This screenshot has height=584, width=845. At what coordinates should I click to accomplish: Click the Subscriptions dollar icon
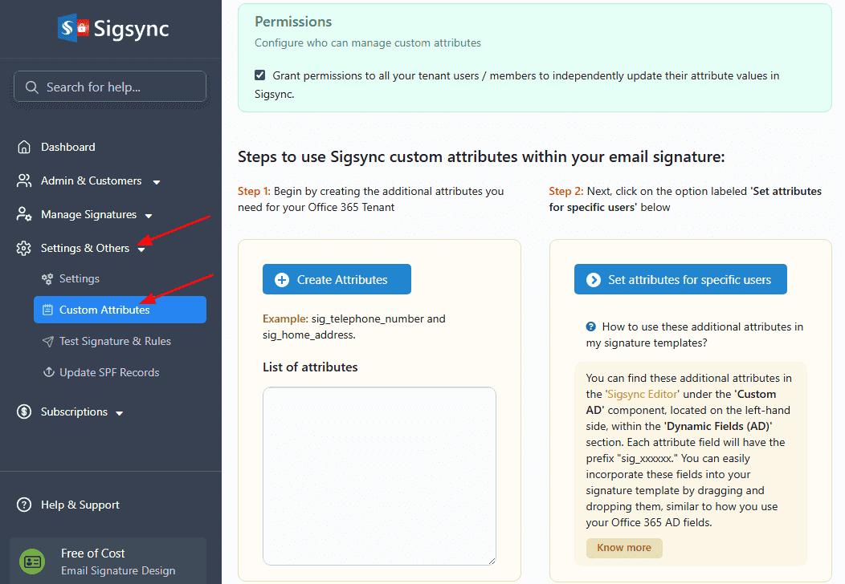coord(24,412)
